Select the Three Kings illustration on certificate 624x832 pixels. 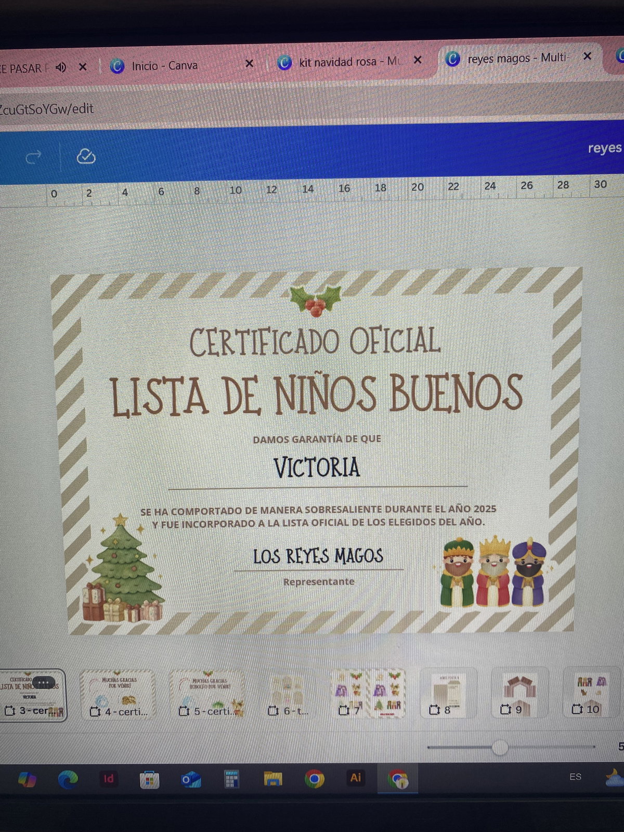coord(492,573)
